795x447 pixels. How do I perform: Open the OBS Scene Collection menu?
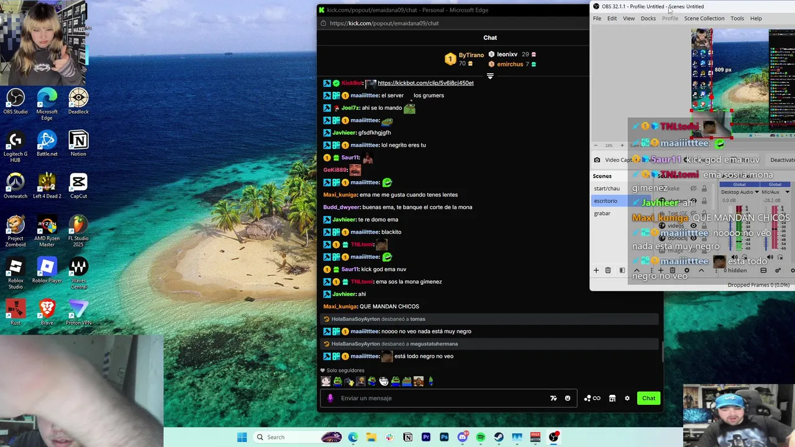click(x=704, y=18)
